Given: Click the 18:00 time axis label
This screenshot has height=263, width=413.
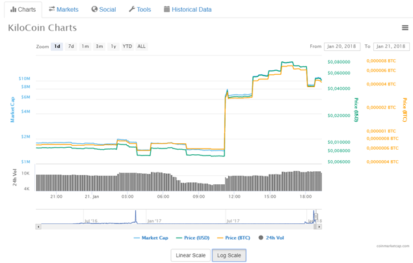Looking at the screenshot, I should 306,197.
